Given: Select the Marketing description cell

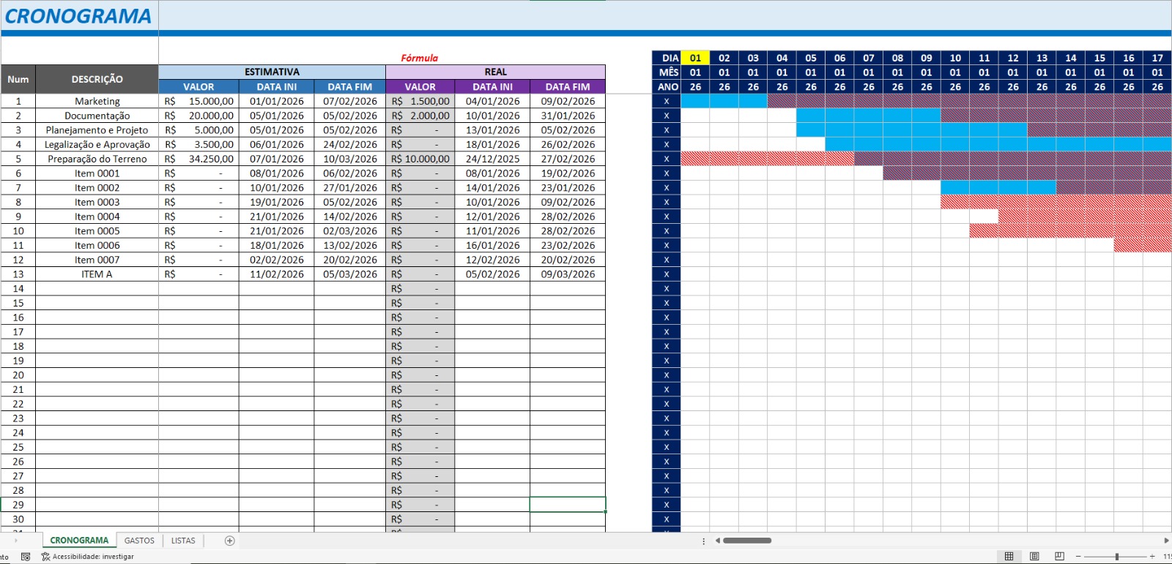Looking at the screenshot, I should [x=97, y=101].
